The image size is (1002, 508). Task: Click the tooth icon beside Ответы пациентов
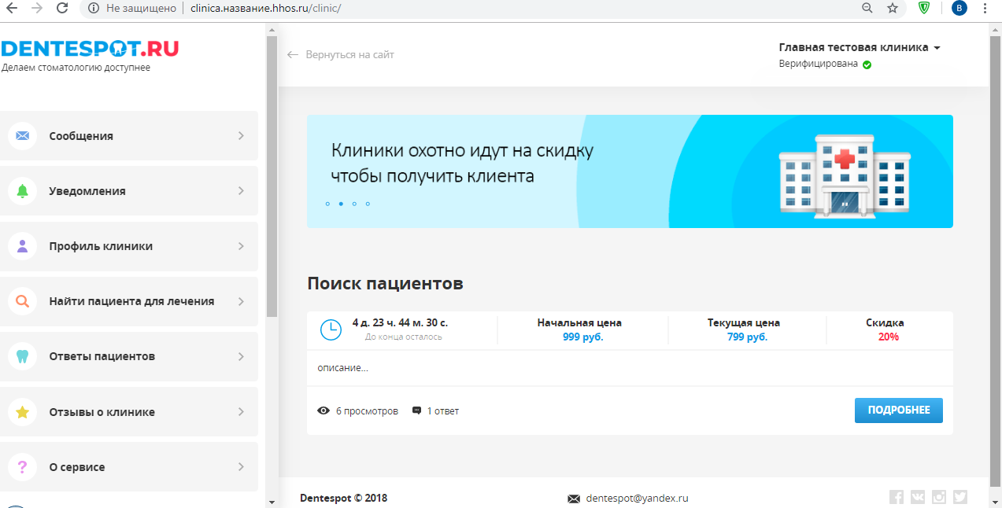(22, 356)
